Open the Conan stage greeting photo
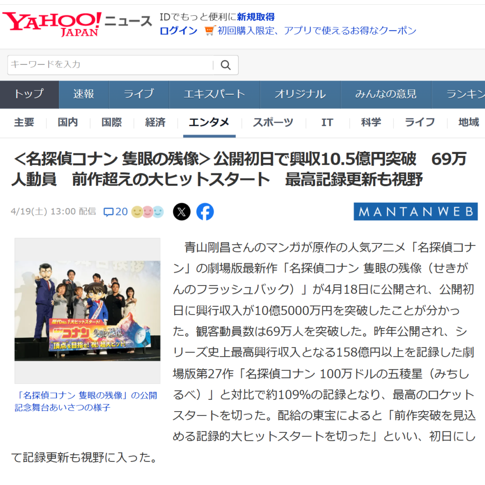Viewport: 485px width, 485px height. 88,311
